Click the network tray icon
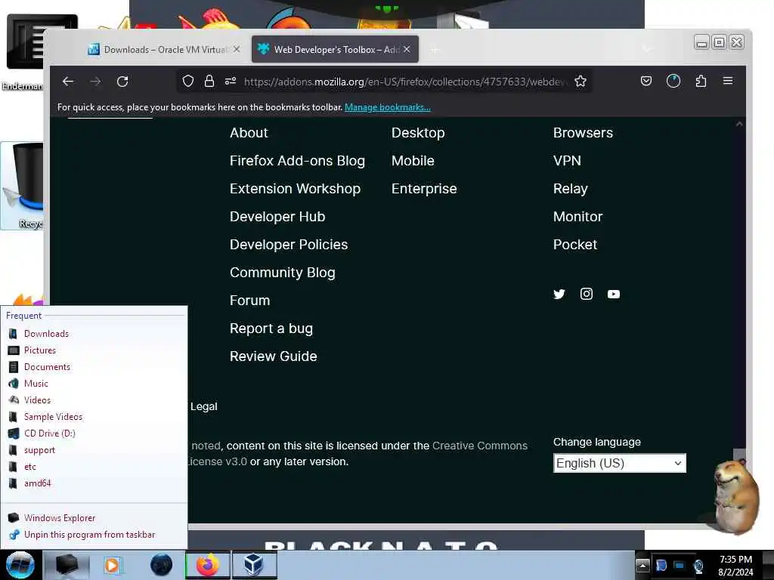 tap(680, 565)
